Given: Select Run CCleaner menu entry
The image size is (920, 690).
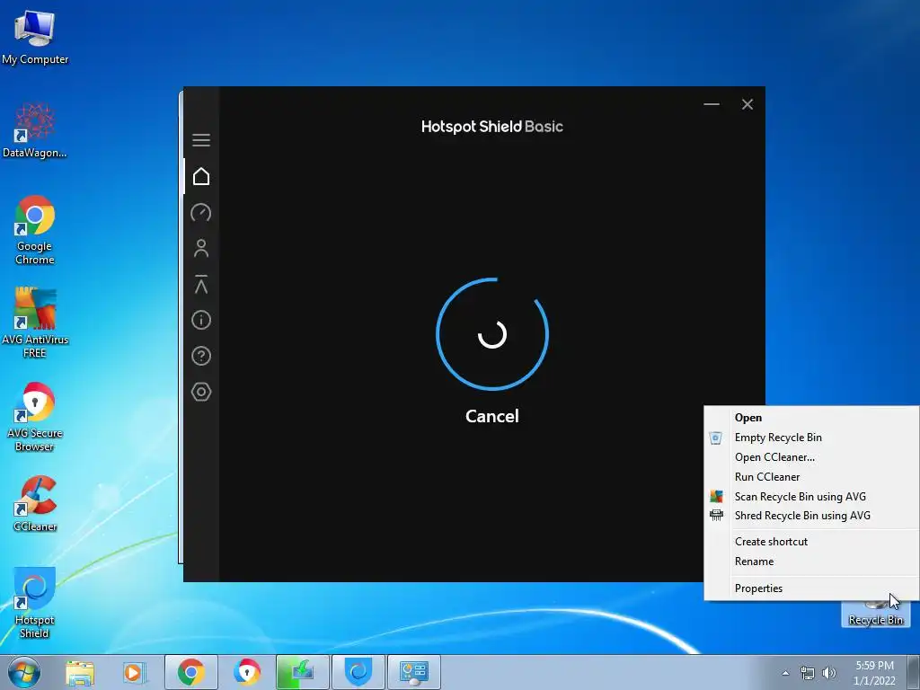Looking at the screenshot, I should click(x=811, y=477).
